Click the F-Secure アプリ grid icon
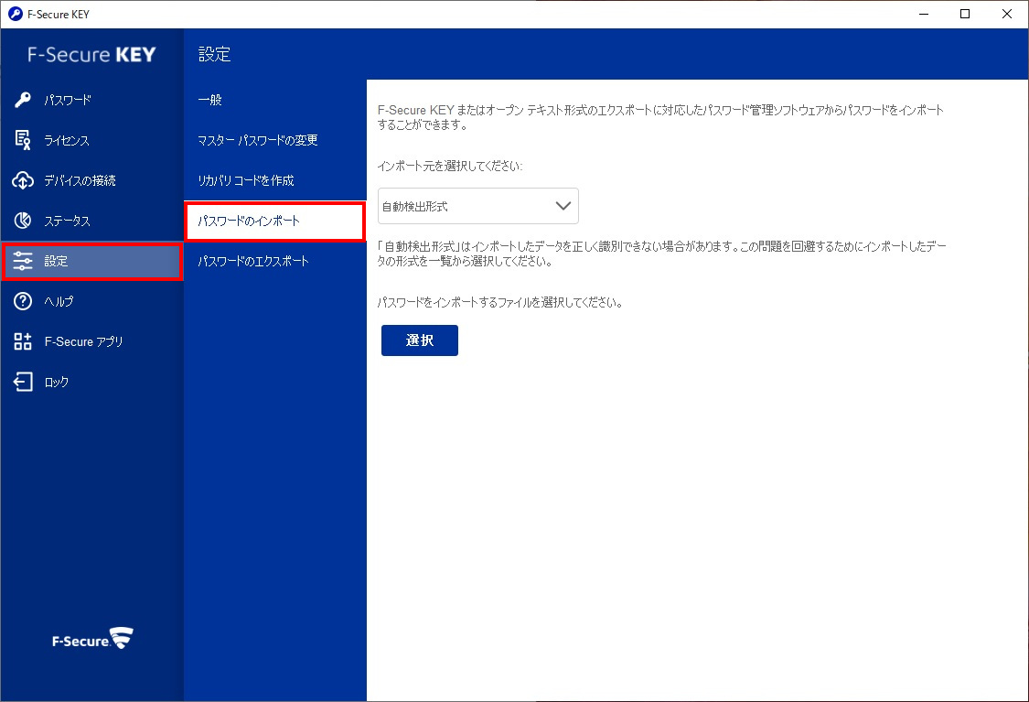1029x702 pixels. pyautogui.click(x=24, y=341)
